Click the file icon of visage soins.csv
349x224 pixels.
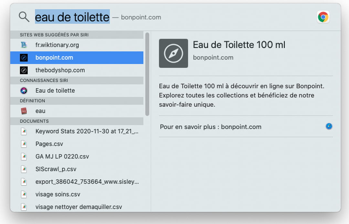pos(24,194)
